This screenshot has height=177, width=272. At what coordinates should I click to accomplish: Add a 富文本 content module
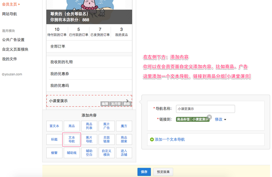point(54,126)
